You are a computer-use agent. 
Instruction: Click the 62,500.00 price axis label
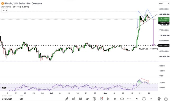[164, 51]
